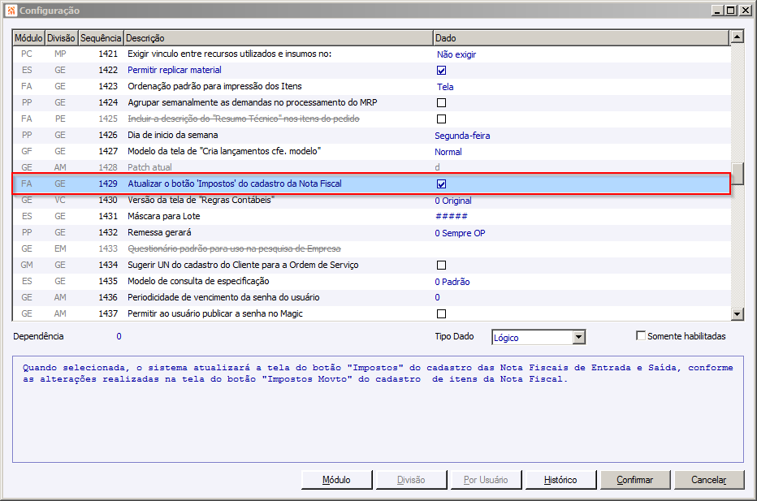Click the scrollbar down arrow

(738, 314)
